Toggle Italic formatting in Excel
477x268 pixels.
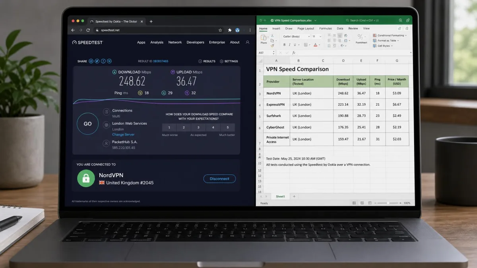pos(289,45)
